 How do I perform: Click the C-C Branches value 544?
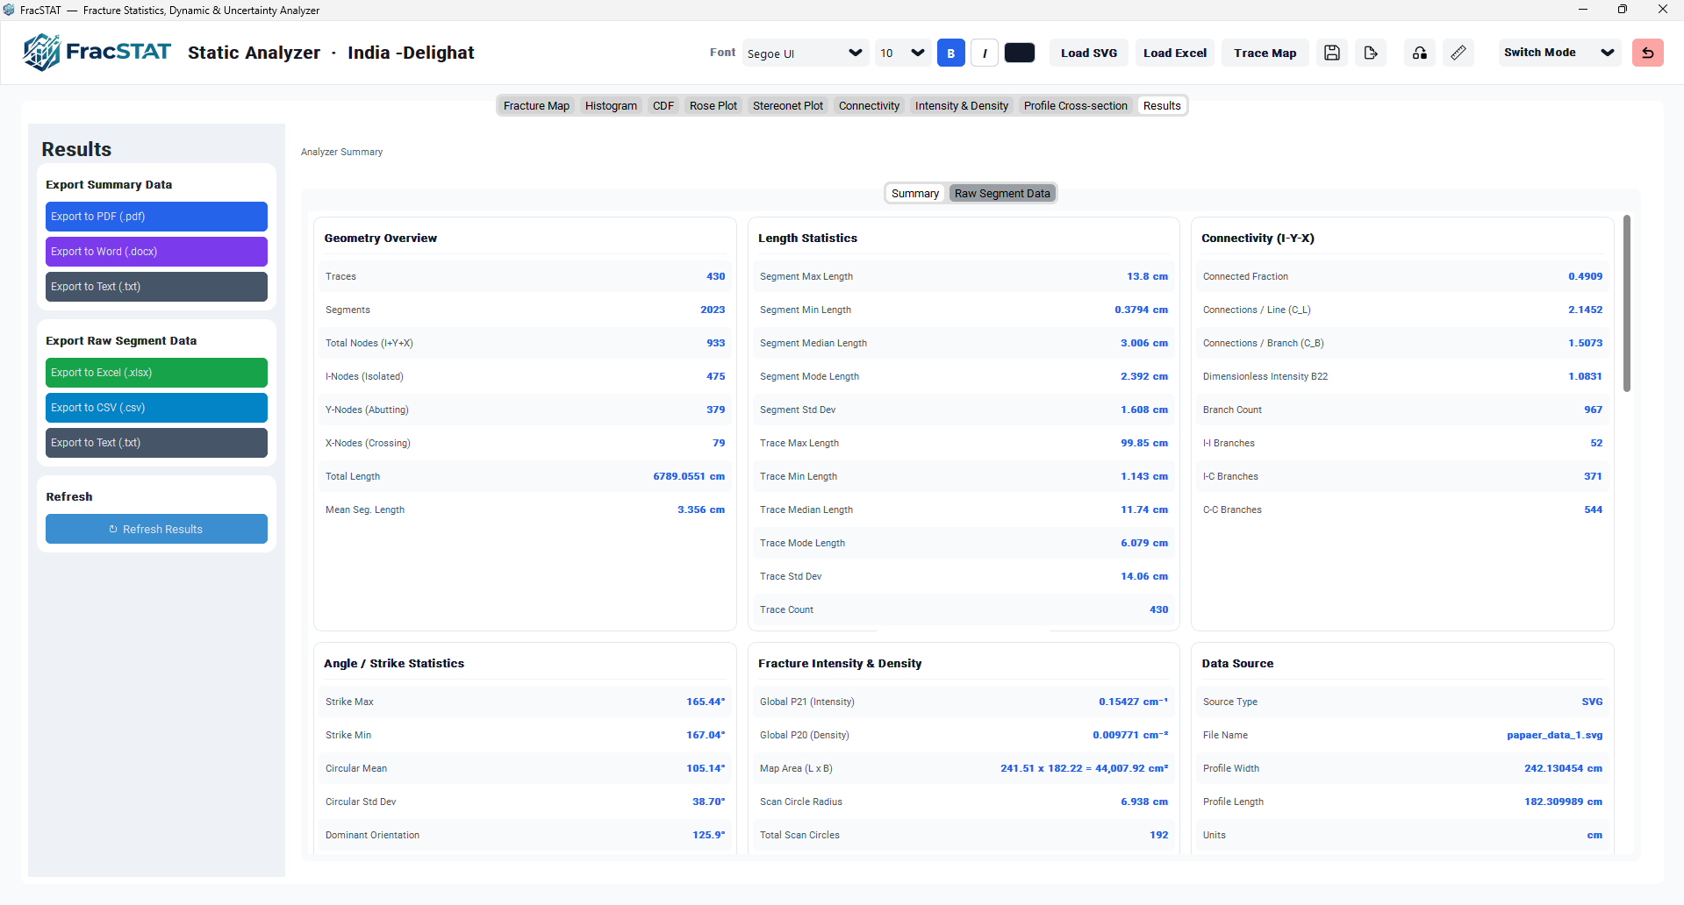[1593, 510]
